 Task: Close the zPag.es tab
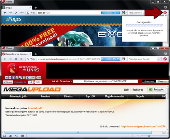pos(30,8)
